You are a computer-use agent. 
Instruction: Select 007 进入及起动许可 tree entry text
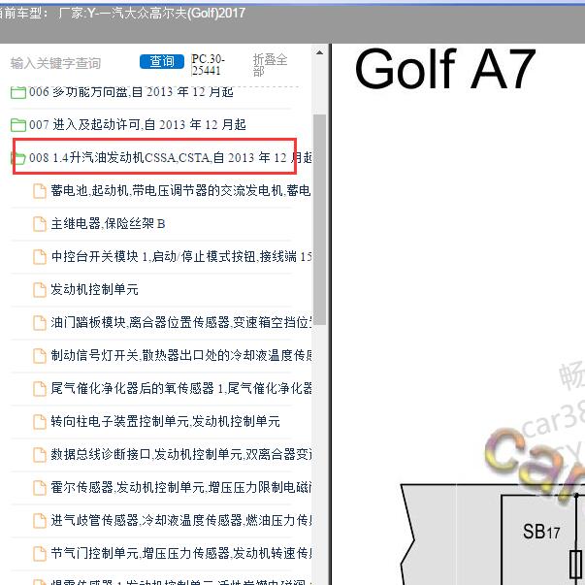(x=138, y=124)
